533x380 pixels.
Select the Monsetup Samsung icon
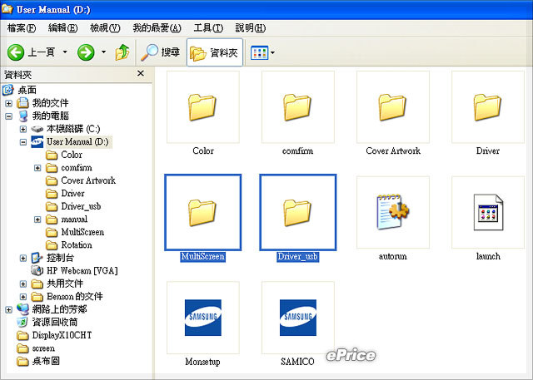tap(203, 318)
